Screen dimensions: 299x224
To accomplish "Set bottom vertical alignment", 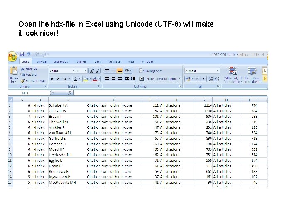I will 120,71.
